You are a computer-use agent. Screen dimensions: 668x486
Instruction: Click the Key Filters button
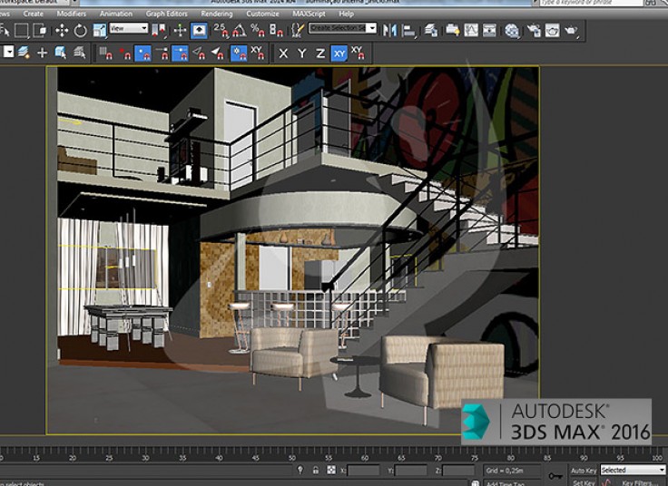tap(640, 482)
